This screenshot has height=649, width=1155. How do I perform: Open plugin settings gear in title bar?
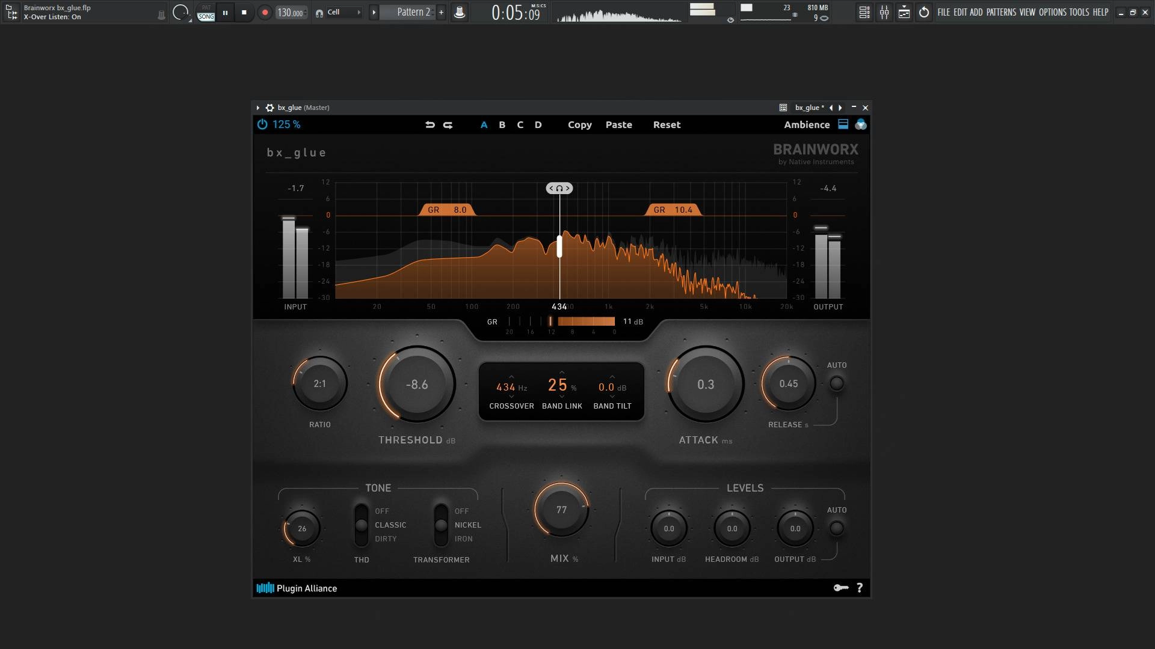pos(270,108)
